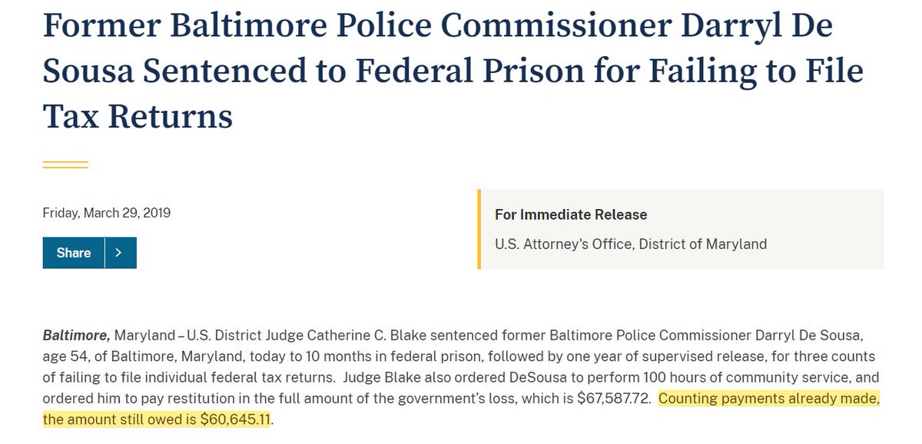
Task: Expand the chevron arrow beside Share
Action: pyautogui.click(x=120, y=253)
